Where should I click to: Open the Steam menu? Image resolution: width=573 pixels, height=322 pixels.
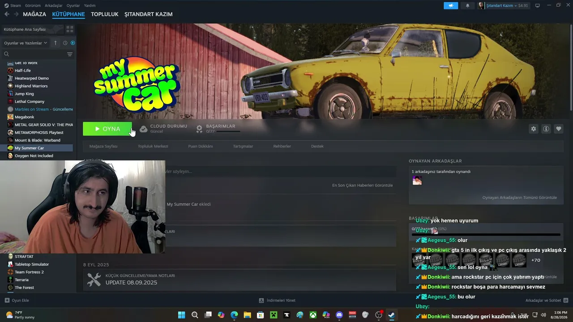coord(13,5)
